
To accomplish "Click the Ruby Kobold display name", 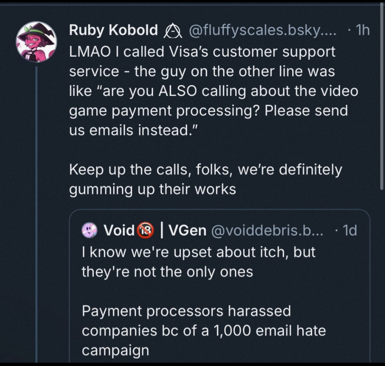I will tap(113, 31).
